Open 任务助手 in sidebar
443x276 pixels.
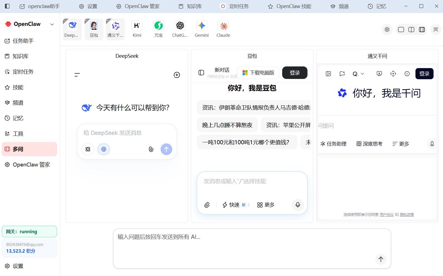[x=29, y=41]
